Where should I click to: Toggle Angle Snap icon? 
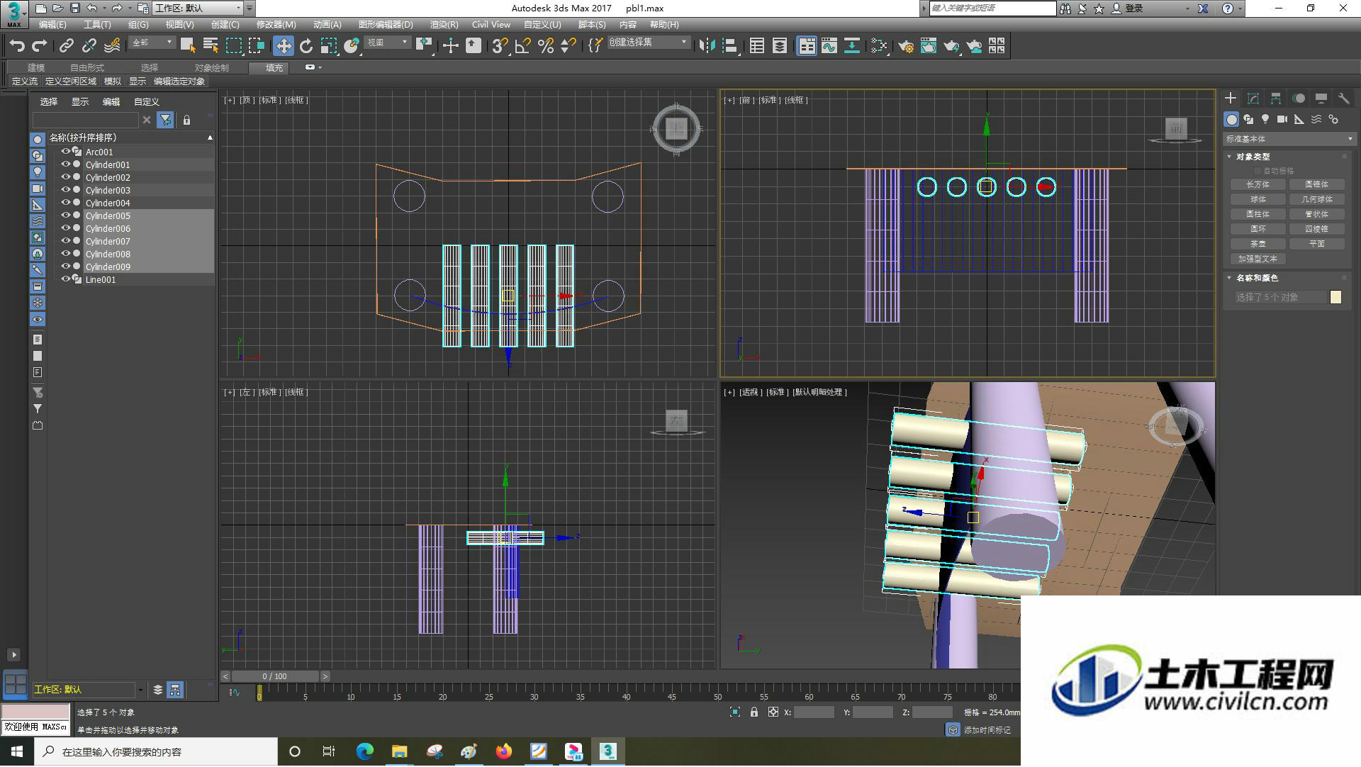(x=522, y=46)
